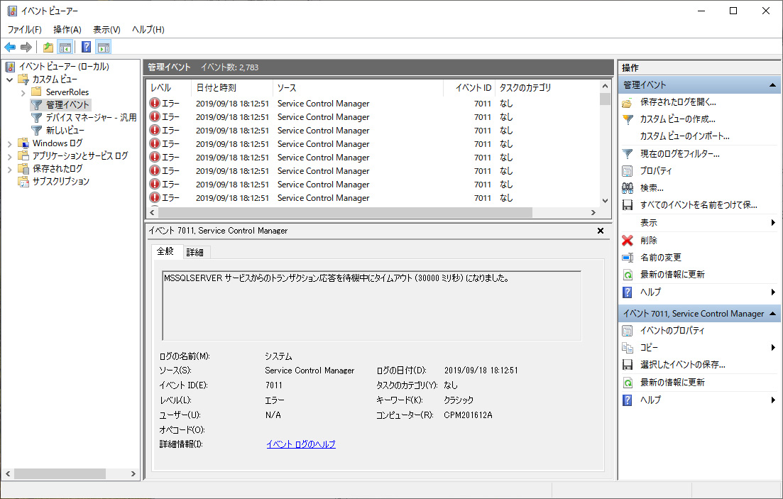Image resolution: width=783 pixels, height=499 pixels.
Task: Click the イベントのプロパティ icon
Action: coord(628,330)
